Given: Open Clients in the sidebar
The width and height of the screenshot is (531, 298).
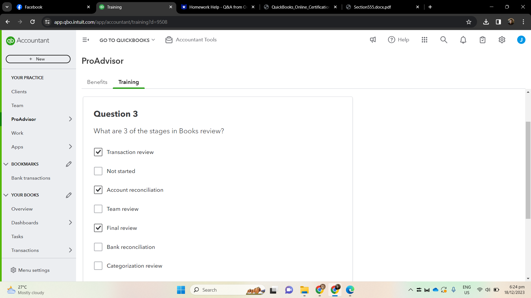Looking at the screenshot, I should (19, 92).
